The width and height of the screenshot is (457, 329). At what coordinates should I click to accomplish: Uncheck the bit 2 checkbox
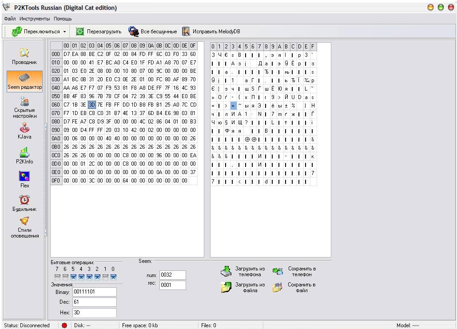coord(97,277)
